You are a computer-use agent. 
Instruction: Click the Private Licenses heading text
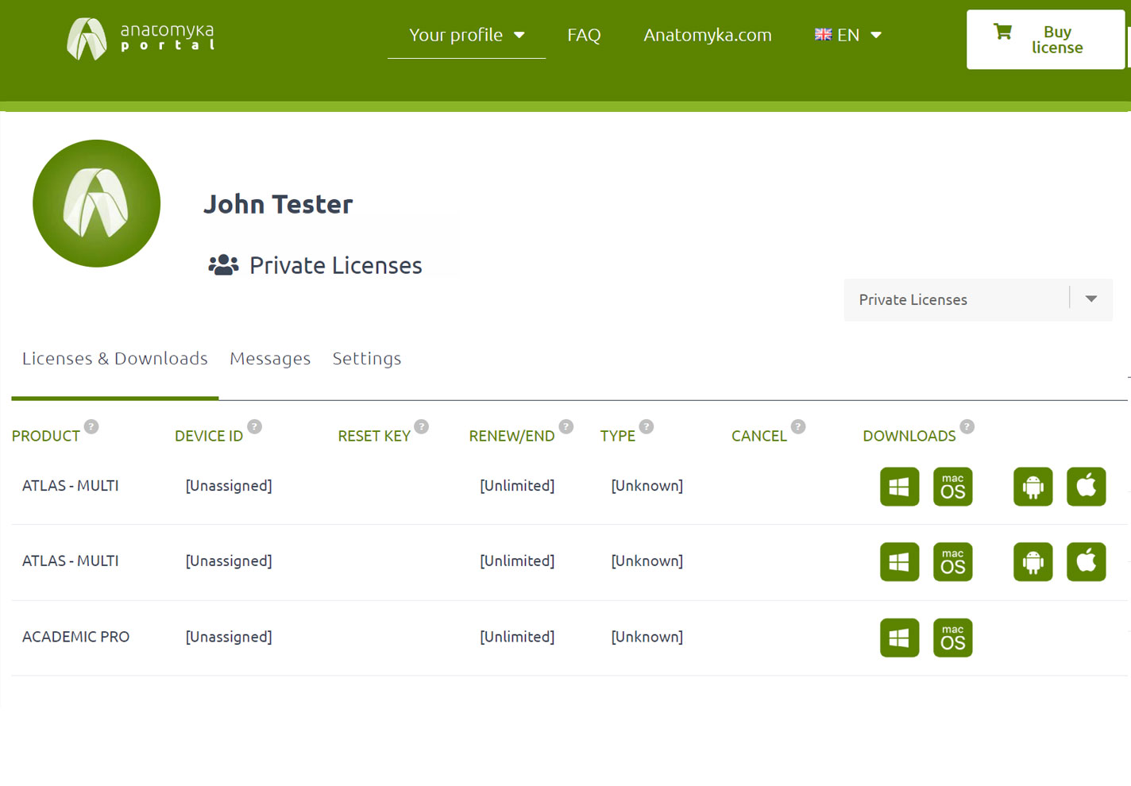coord(336,265)
